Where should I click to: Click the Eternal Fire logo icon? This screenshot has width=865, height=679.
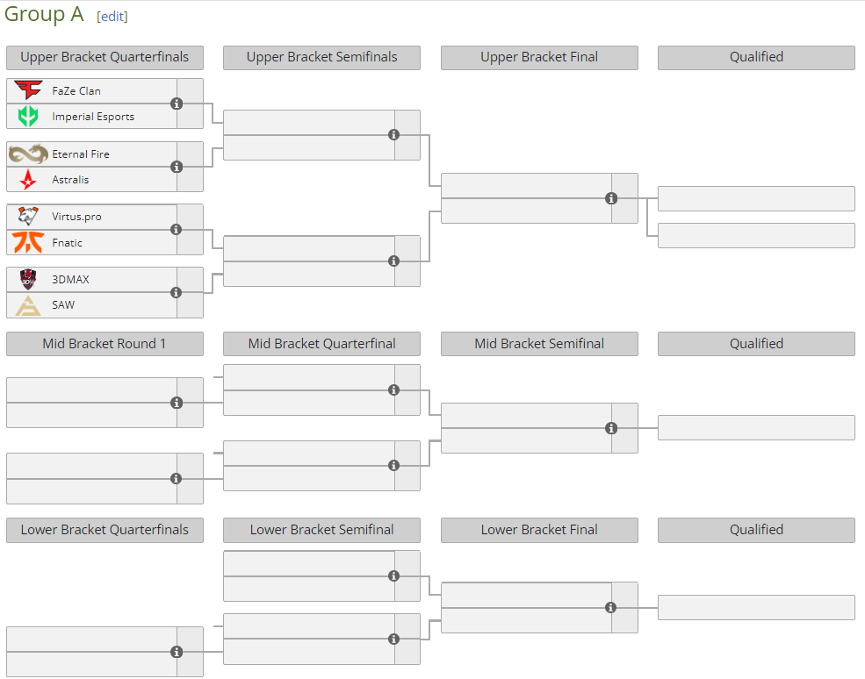coord(28,154)
